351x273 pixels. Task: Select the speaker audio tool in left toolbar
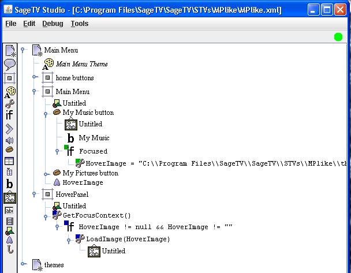(x=10, y=140)
